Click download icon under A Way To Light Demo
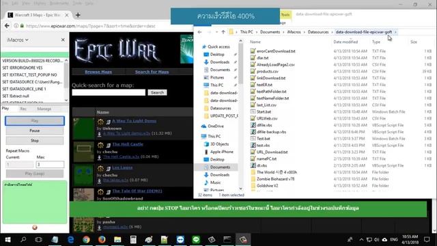 click(x=99, y=134)
